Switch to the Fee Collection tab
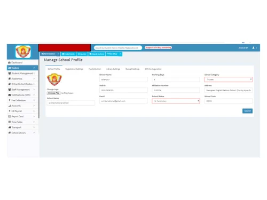This screenshot has height=200, width=267. [x=95, y=69]
